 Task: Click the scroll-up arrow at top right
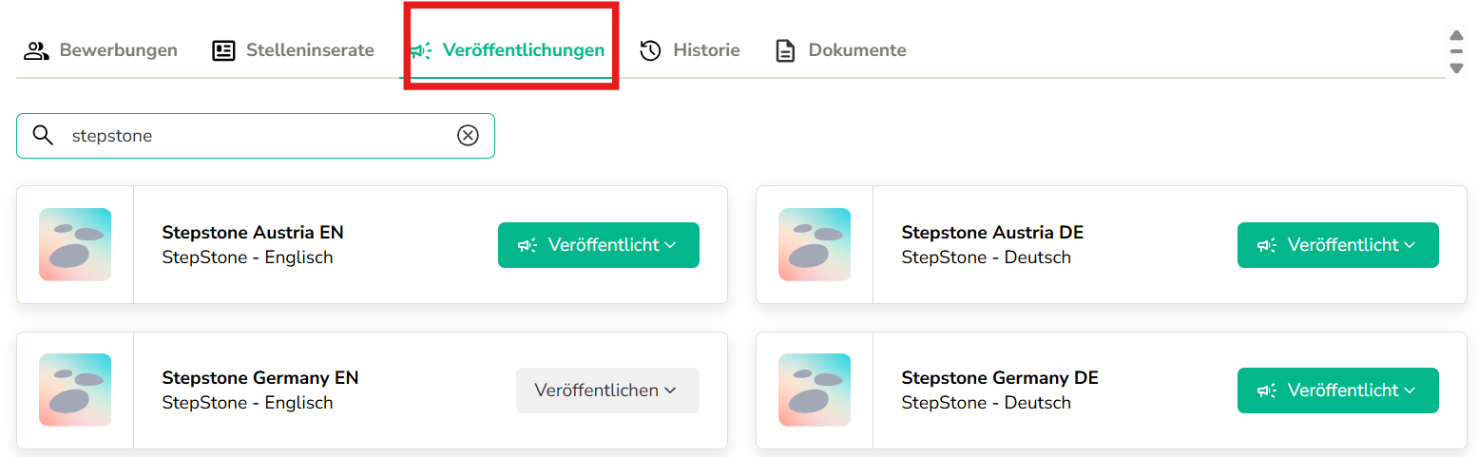(1456, 36)
